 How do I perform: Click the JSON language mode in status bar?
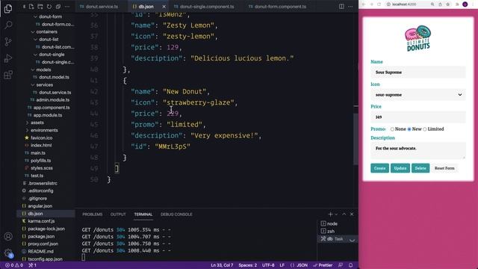point(299,265)
